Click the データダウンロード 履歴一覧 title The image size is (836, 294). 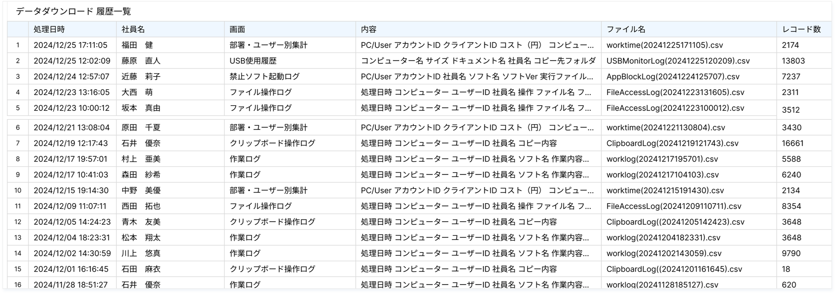73,11
